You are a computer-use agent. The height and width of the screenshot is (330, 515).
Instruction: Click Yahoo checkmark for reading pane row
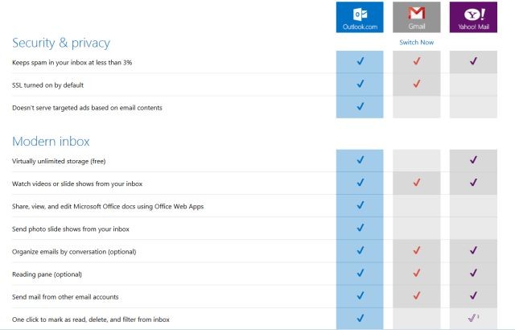click(472, 273)
